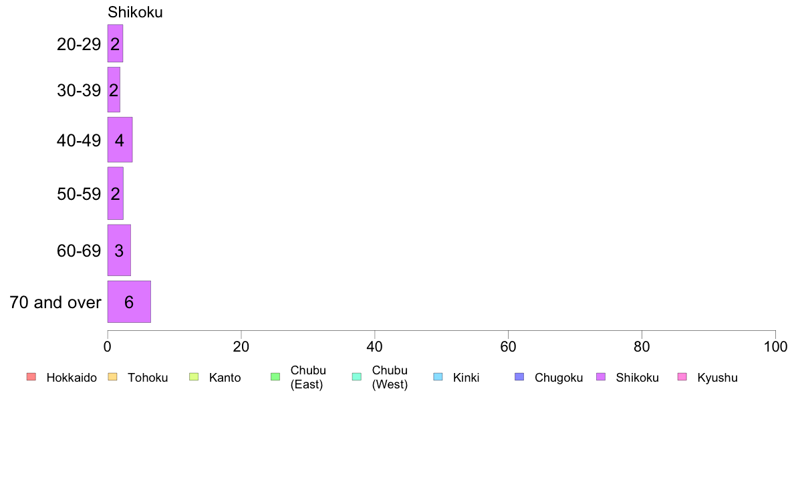The height and width of the screenshot is (492, 794).
Task: Click the Shikoku chart title
Action: coord(135,12)
